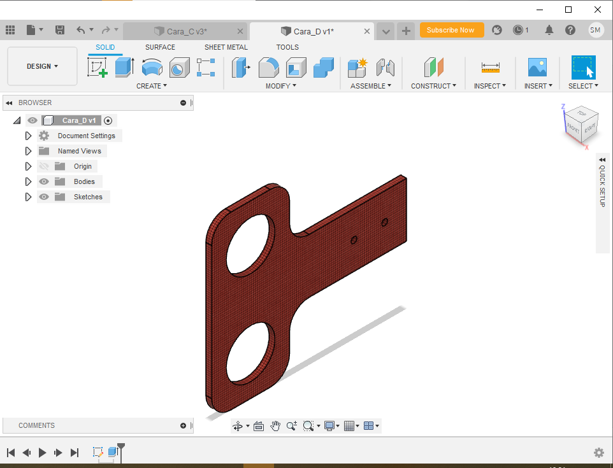Select the Revolve tool icon
Screen dimensions: 613x468
[152, 67]
